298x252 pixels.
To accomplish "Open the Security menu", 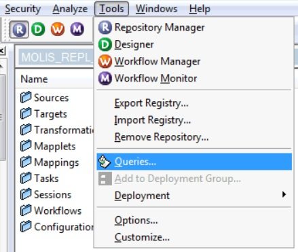I will pyautogui.click(x=23, y=9).
